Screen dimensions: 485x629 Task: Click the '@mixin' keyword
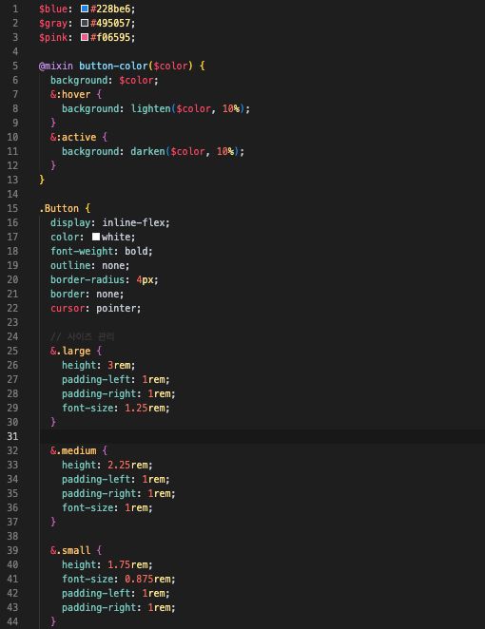point(56,66)
